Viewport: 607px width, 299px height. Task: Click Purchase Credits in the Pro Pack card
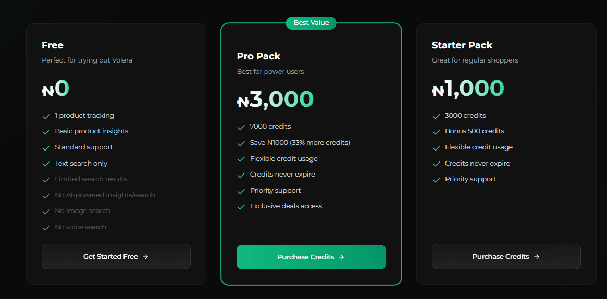point(311,257)
